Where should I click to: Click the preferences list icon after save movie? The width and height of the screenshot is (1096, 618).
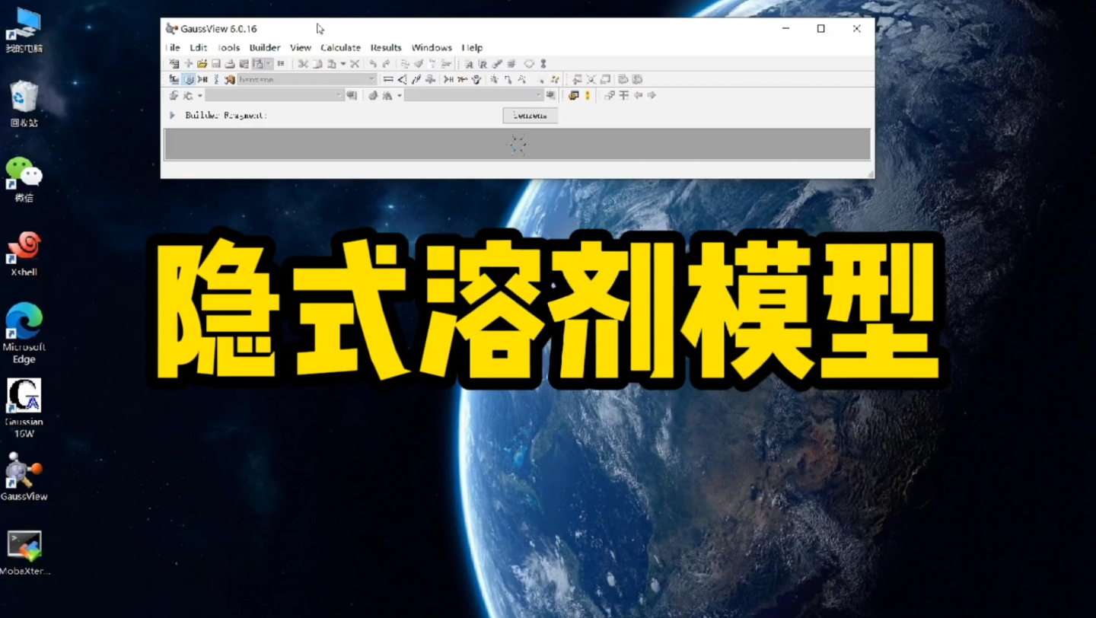(x=281, y=64)
